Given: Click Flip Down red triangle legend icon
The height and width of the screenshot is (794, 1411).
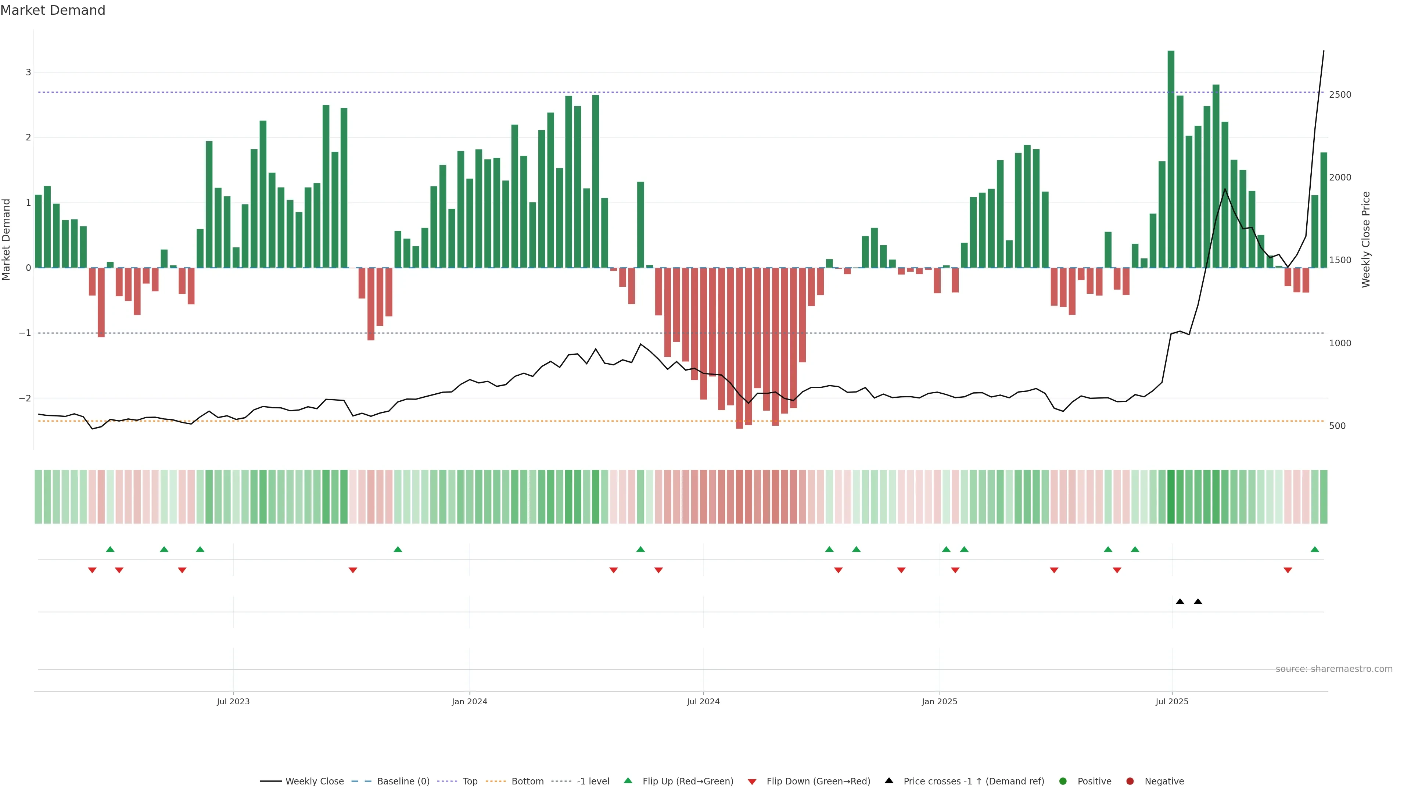Looking at the screenshot, I should pyautogui.click(x=752, y=782).
